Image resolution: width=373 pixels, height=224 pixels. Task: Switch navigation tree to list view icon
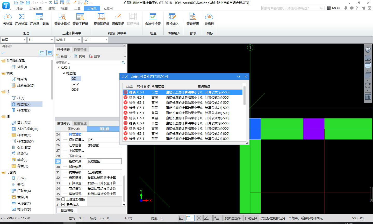(x=42, y=53)
